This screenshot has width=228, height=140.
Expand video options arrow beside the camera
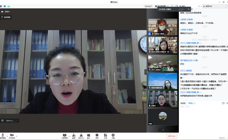tap(16, 136)
